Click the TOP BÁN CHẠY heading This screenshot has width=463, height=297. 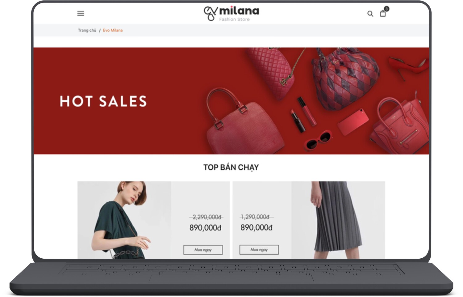point(231,168)
